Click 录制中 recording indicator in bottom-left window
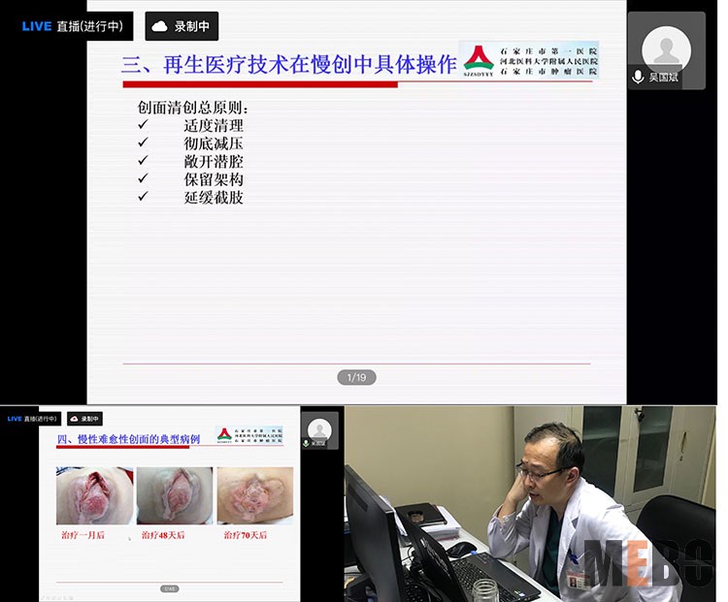The height and width of the screenshot is (602, 728). (84, 419)
